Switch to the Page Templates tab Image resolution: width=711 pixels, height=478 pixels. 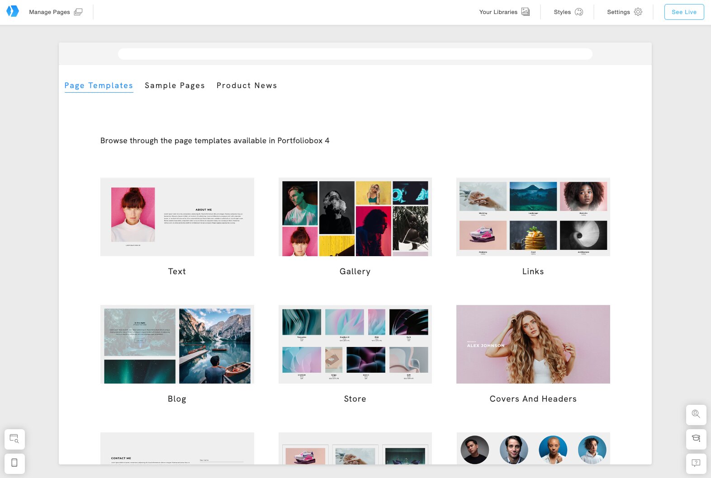[99, 85]
